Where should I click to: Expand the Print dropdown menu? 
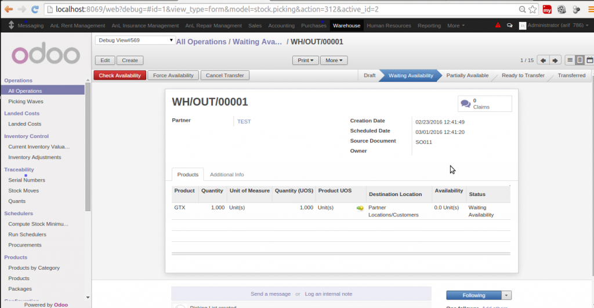[306, 60]
